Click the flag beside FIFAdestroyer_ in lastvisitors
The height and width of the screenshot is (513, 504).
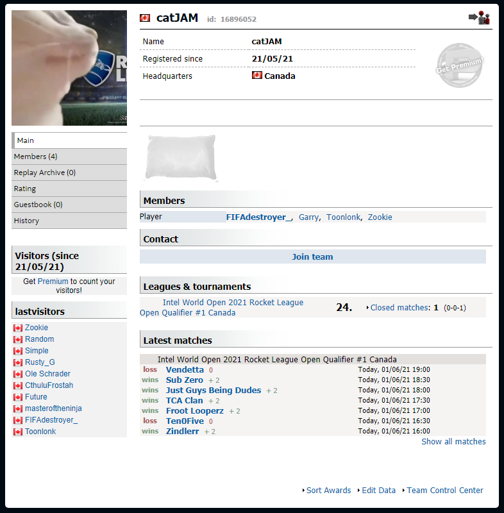coord(18,420)
